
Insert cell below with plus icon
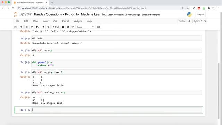[21, 27]
